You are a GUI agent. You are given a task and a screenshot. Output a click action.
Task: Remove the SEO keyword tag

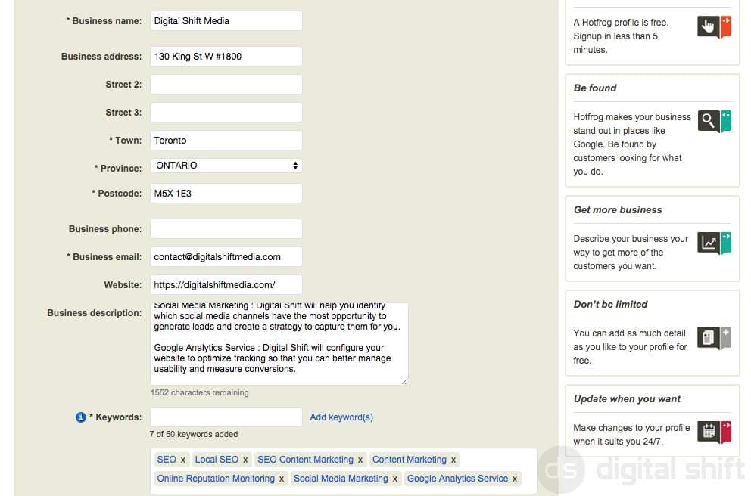[183, 460]
